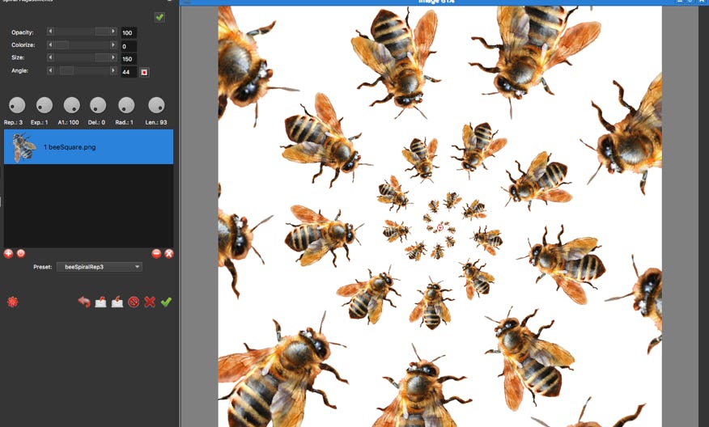Click the save preset tray icon
The image size is (709, 427).
pos(117,302)
